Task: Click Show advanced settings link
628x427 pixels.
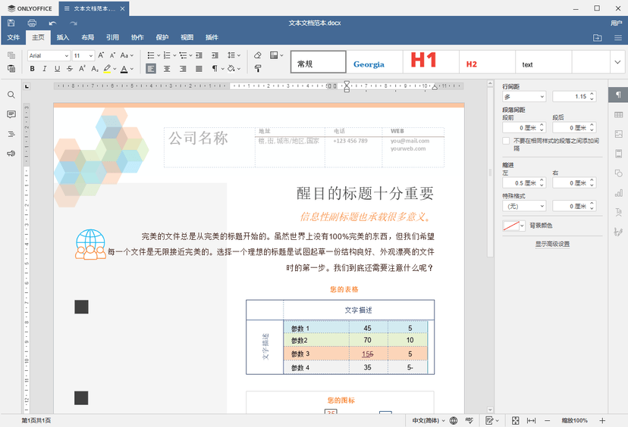Action: pos(552,244)
